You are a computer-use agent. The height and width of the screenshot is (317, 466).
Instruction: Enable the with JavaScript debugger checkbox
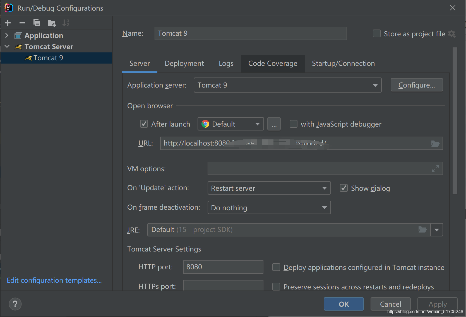[293, 124]
